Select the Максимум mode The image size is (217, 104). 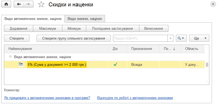point(47,29)
